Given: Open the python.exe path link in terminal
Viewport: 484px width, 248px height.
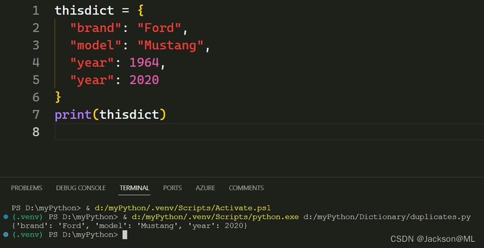Looking at the screenshot, I should (x=216, y=217).
